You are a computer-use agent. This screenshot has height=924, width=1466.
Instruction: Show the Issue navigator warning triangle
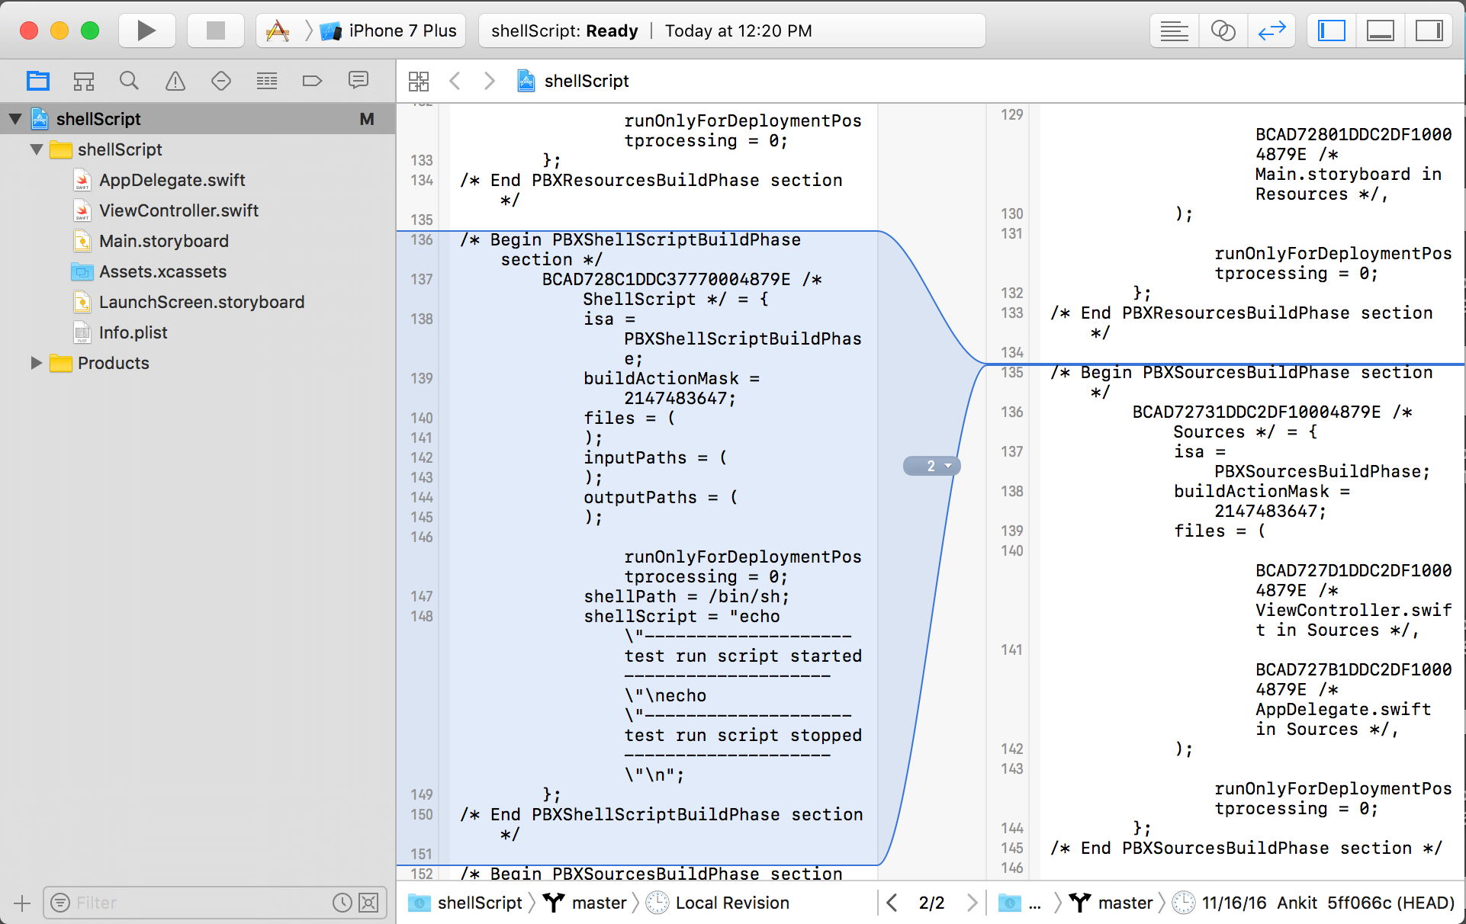pos(175,80)
